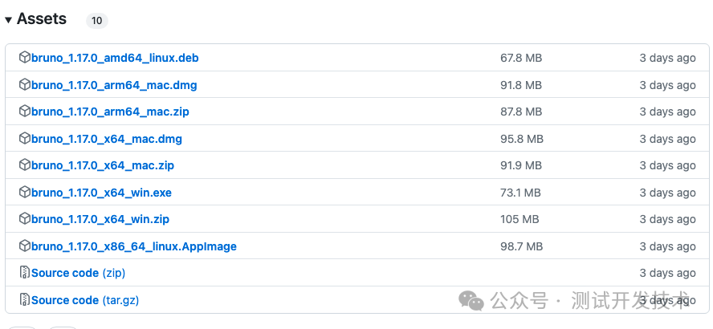Download bruno_1.17.0_amd64_linux.deb

tap(115, 58)
